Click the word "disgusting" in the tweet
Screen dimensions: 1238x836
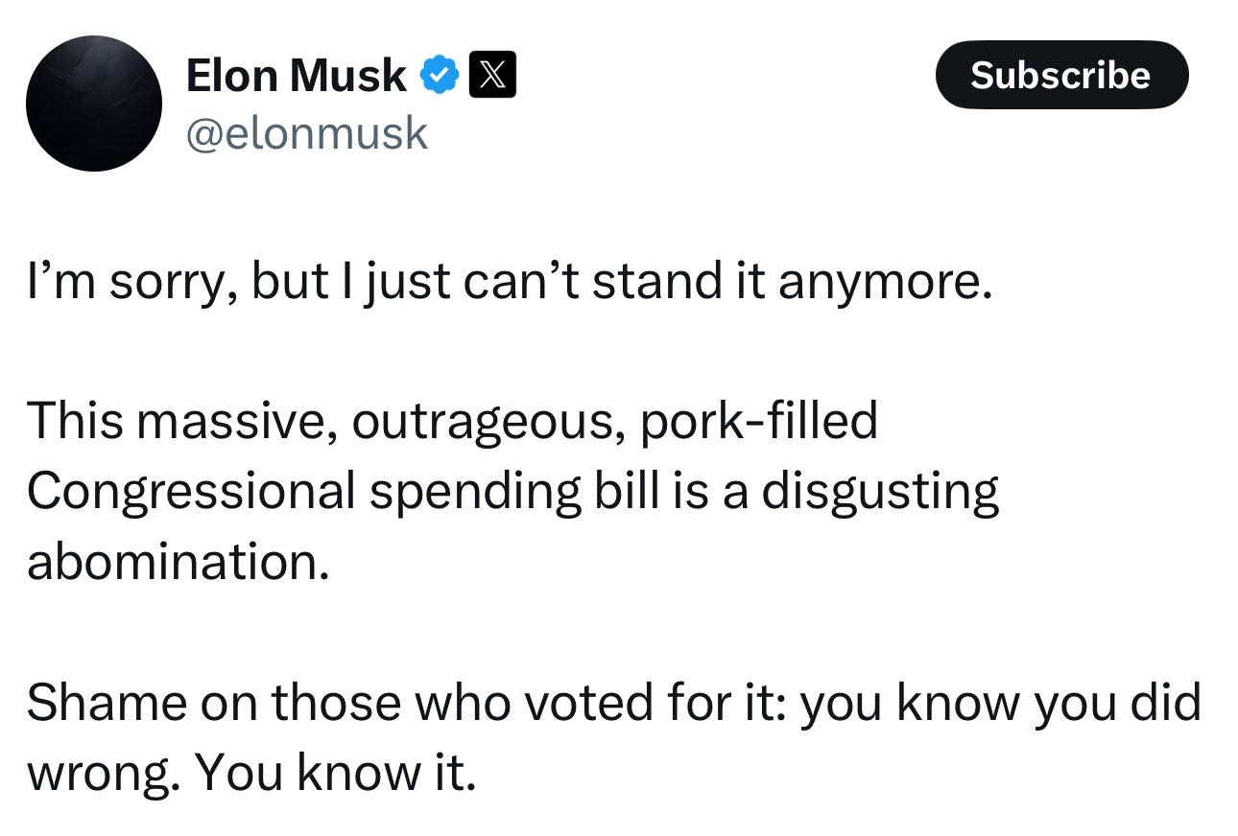pyautogui.click(x=880, y=492)
